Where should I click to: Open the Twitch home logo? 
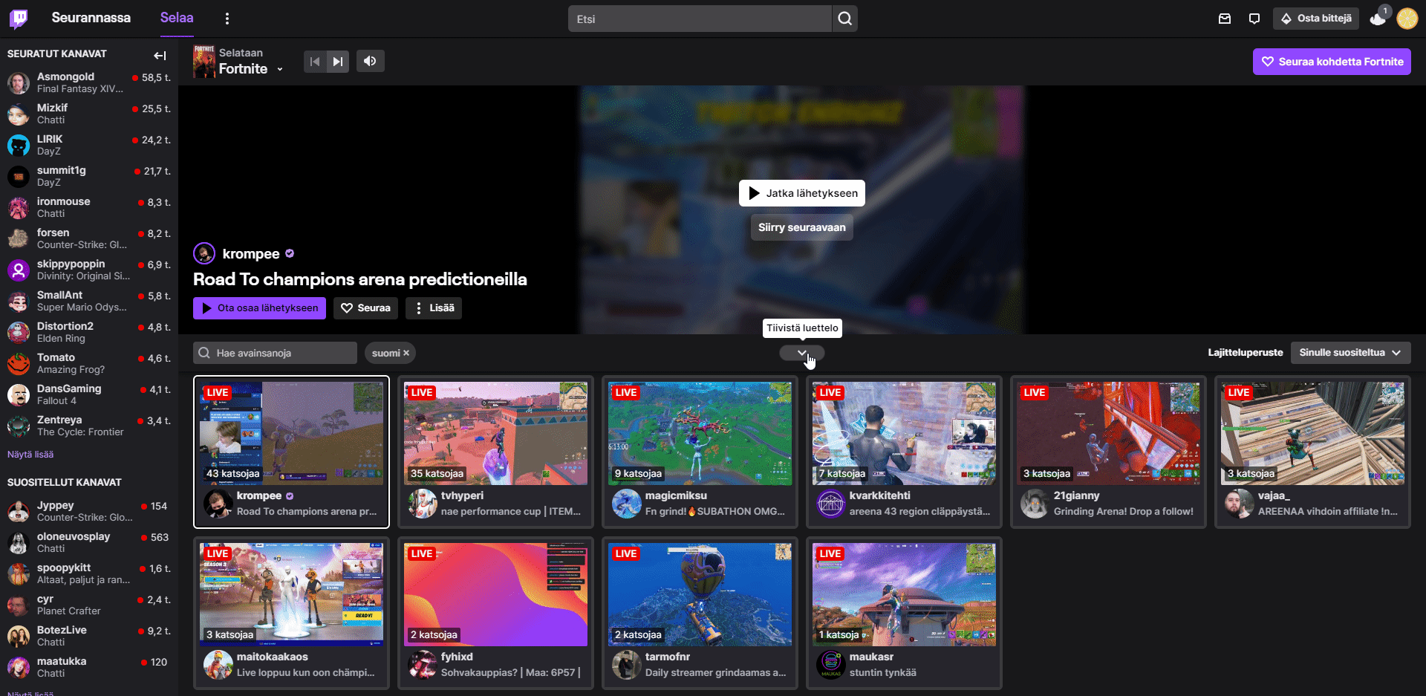coord(19,19)
